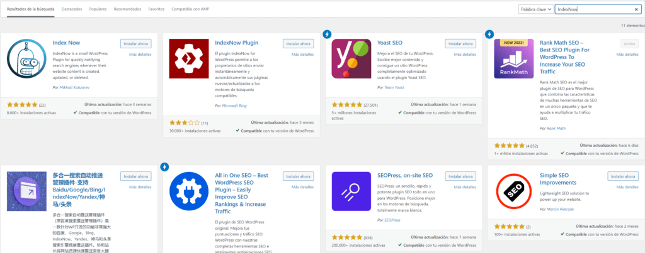Click the Simple SEO Improvements tag icon
645x253 pixels.
click(x=514, y=191)
